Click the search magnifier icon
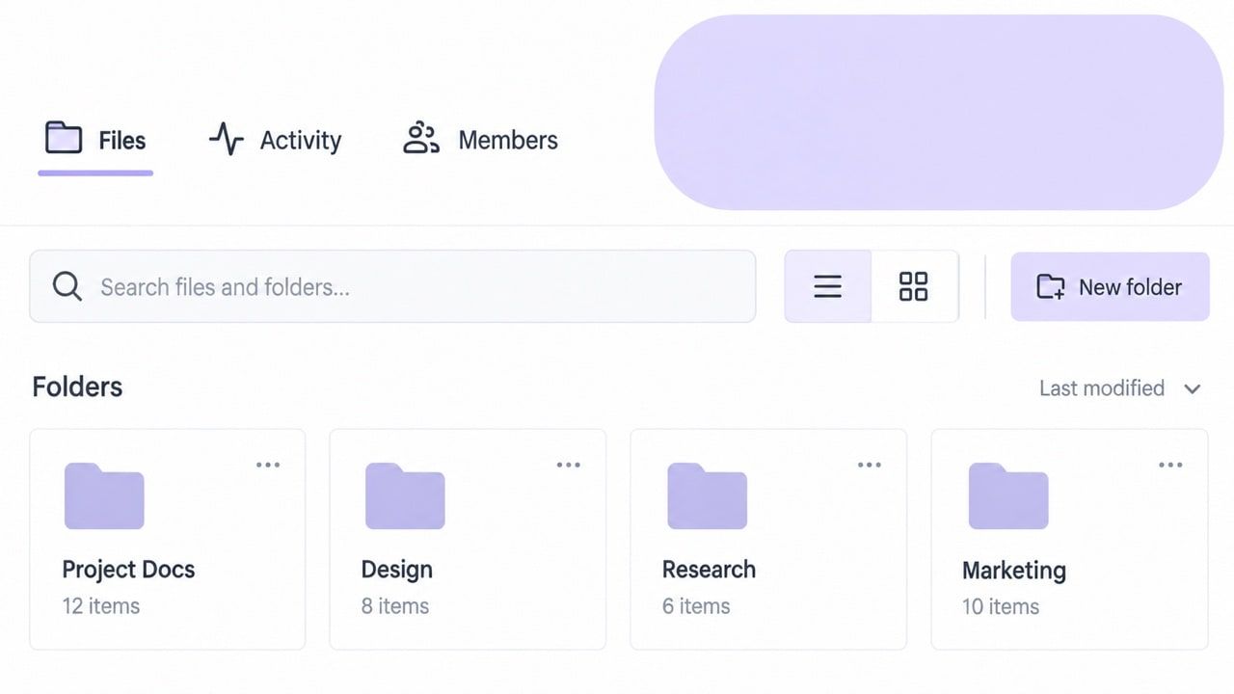Screen dimensions: 1234x694 pyautogui.click(x=67, y=286)
